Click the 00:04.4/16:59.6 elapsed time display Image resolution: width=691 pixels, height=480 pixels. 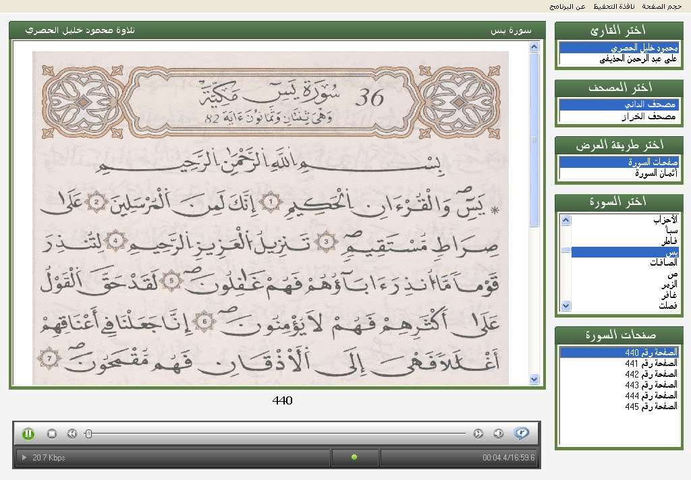(x=509, y=458)
